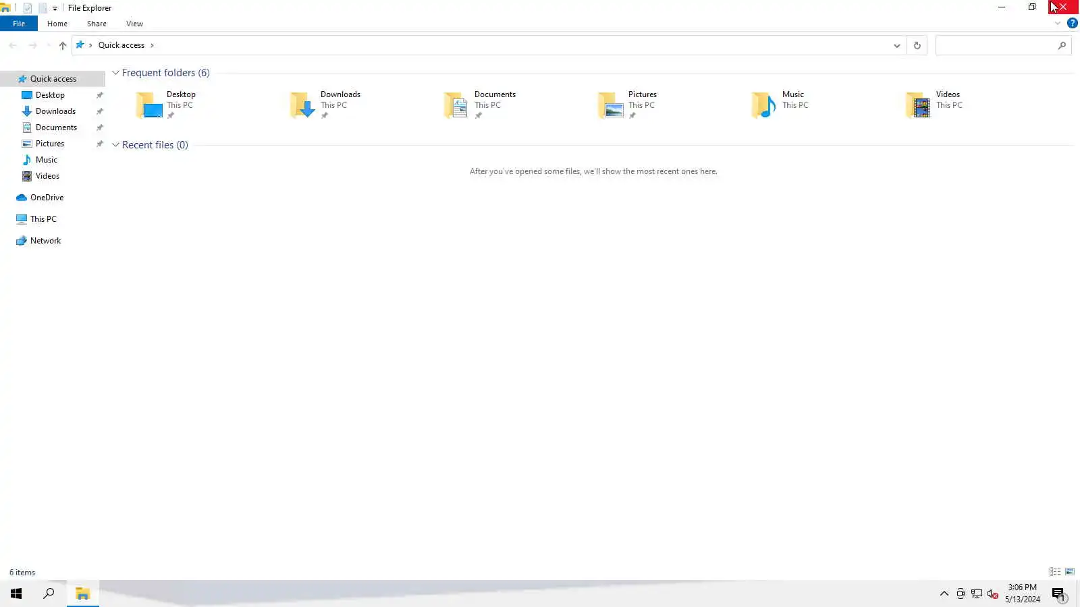Click the pin icon next to sidebar Downloads
The width and height of the screenshot is (1080, 607).
[x=100, y=111]
